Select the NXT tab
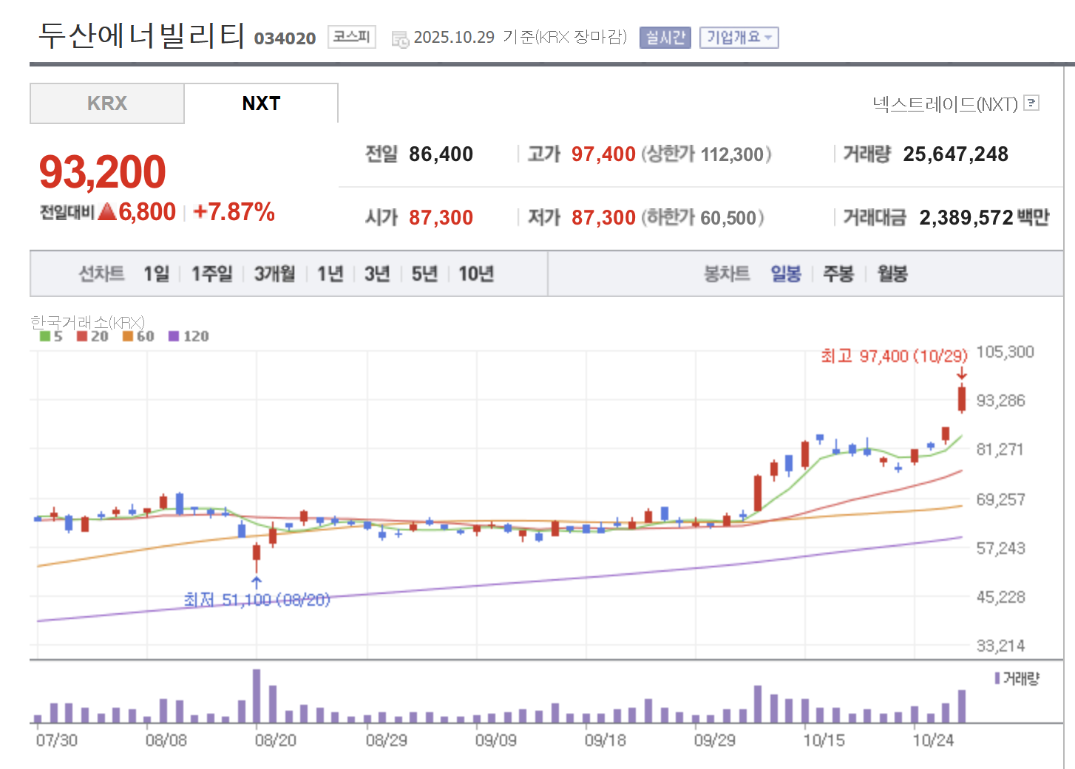 point(261,103)
